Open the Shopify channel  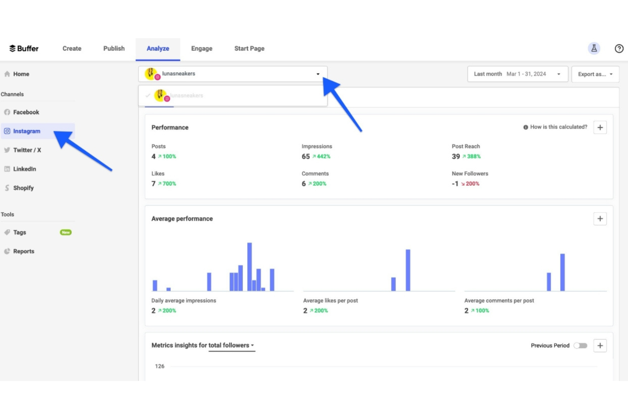pyautogui.click(x=23, y=188)
